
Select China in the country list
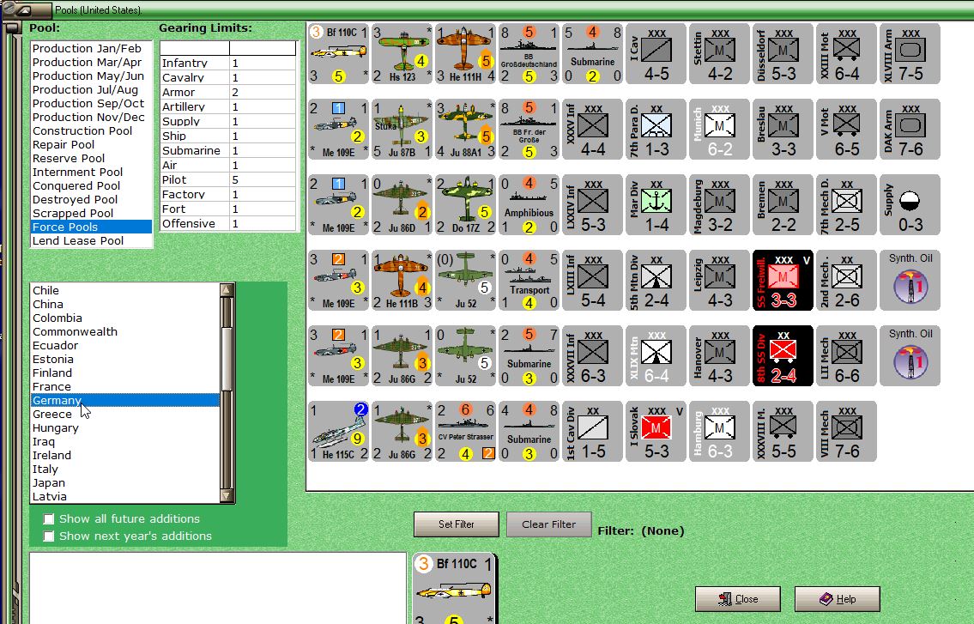click(124, 305)
